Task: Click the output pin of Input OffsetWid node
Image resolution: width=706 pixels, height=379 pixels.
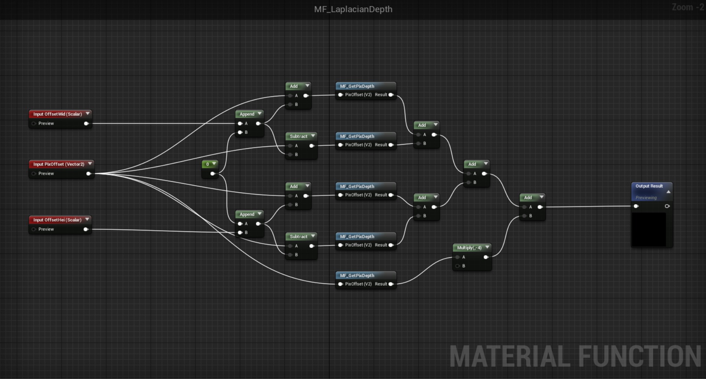Action: click(86, 124)
